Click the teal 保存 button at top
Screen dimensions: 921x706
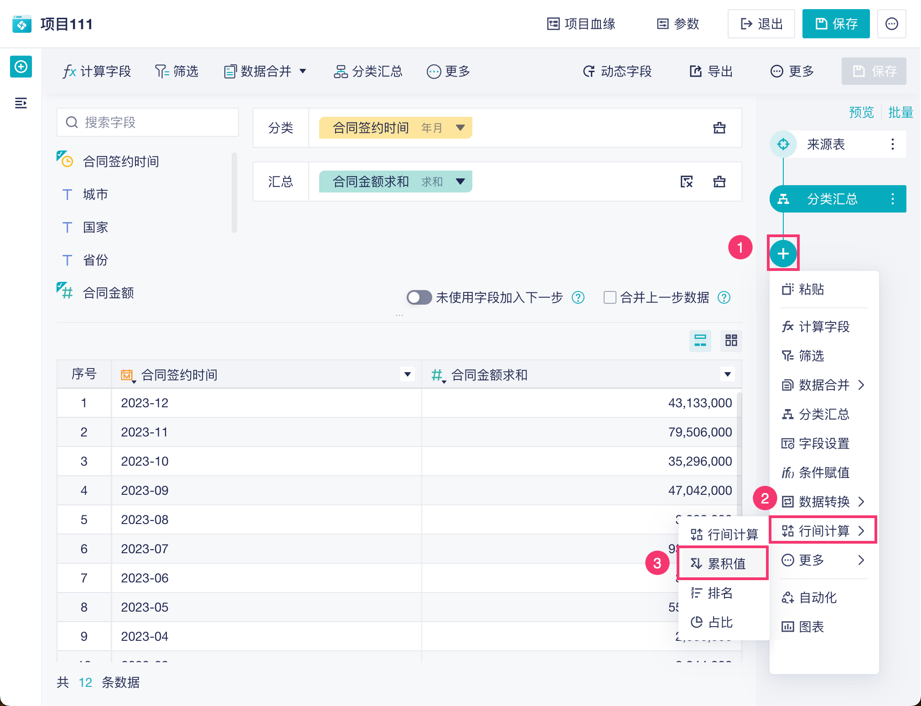coord(835,24)
